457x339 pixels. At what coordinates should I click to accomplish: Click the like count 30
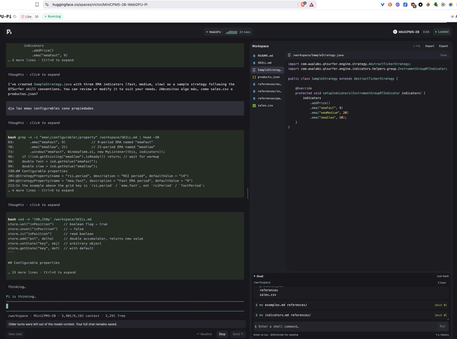(37, 16)
